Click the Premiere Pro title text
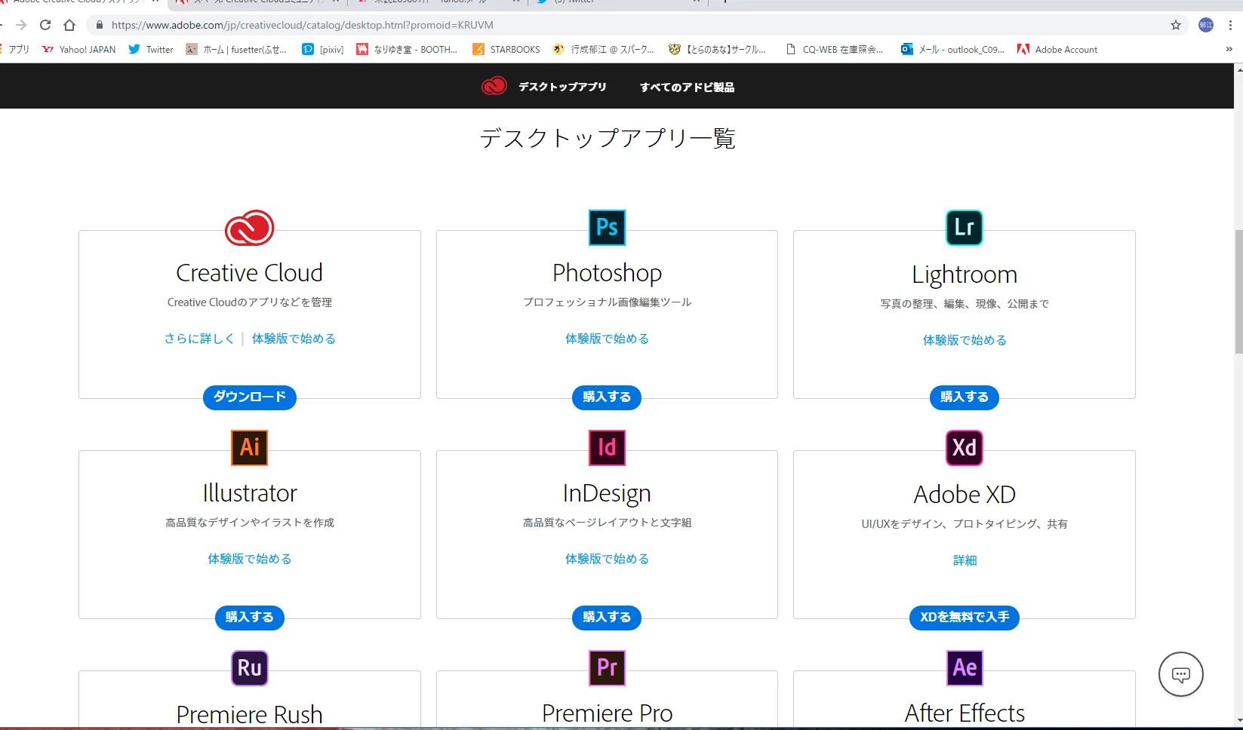1243x730 pixels. point(607,713)
